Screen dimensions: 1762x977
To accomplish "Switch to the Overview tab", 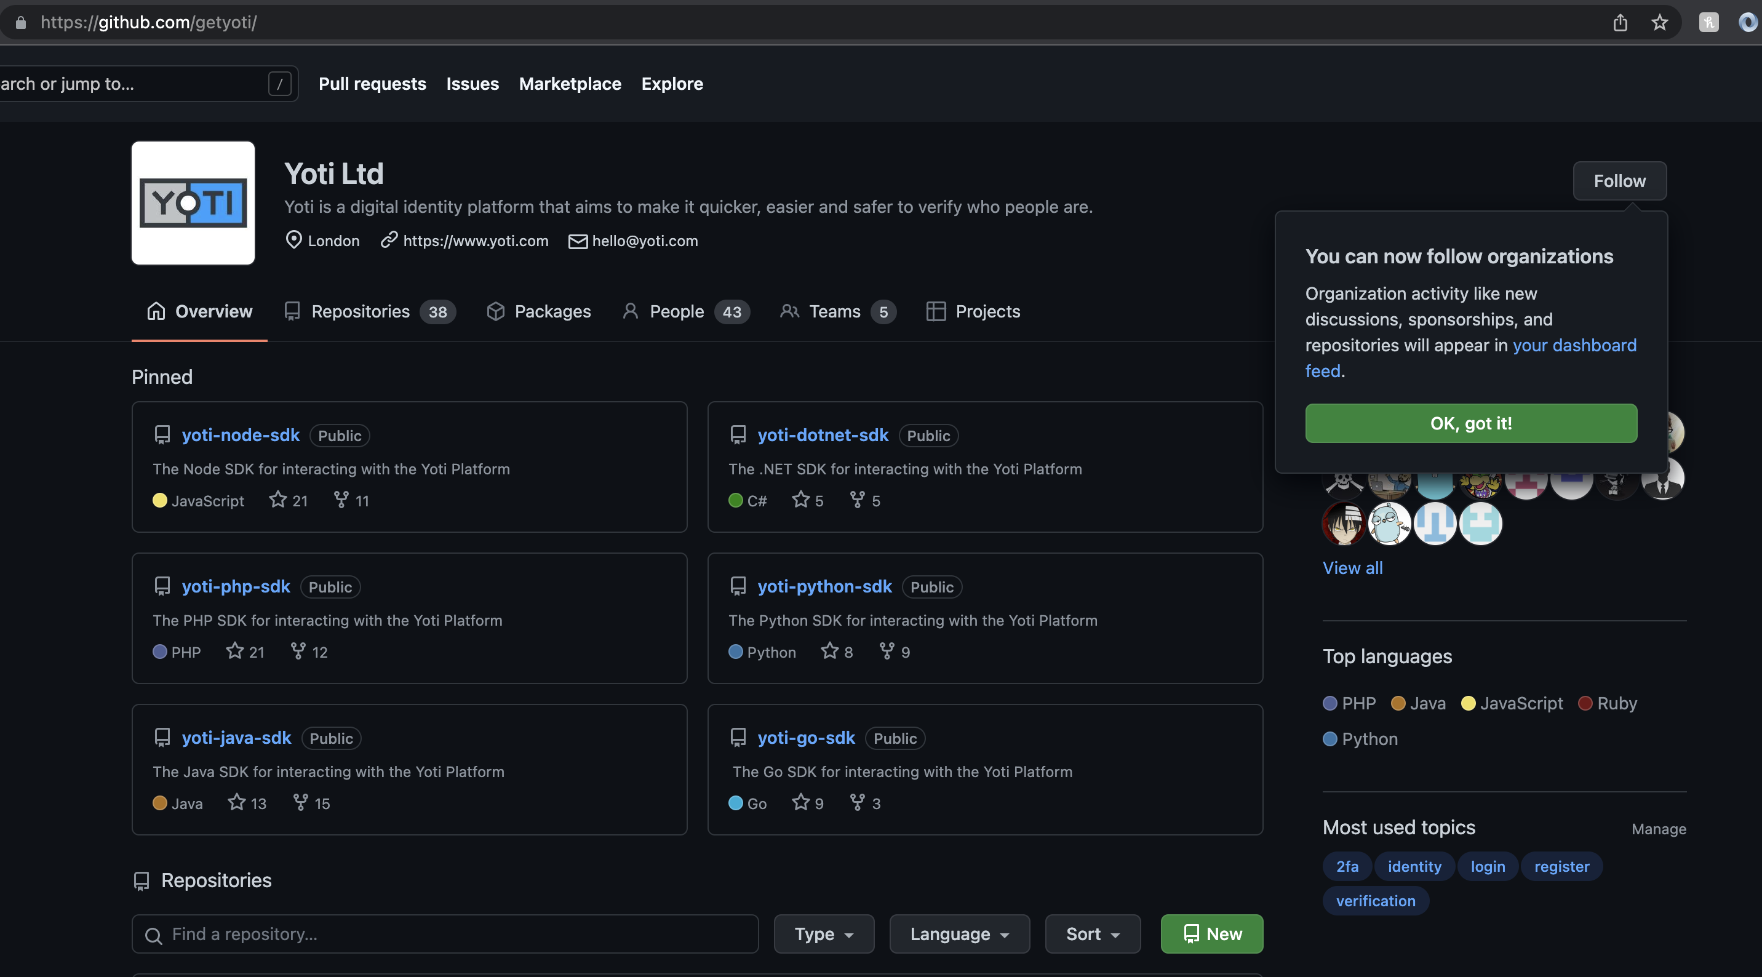I will click(199, 311).
